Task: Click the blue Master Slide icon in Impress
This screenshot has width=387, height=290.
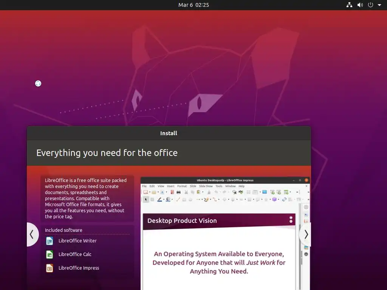Action: point(265,192)
